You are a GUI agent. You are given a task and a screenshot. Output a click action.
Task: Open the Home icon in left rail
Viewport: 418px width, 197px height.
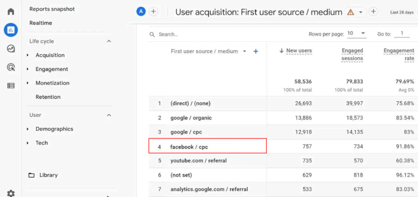[x=11, y=12]
